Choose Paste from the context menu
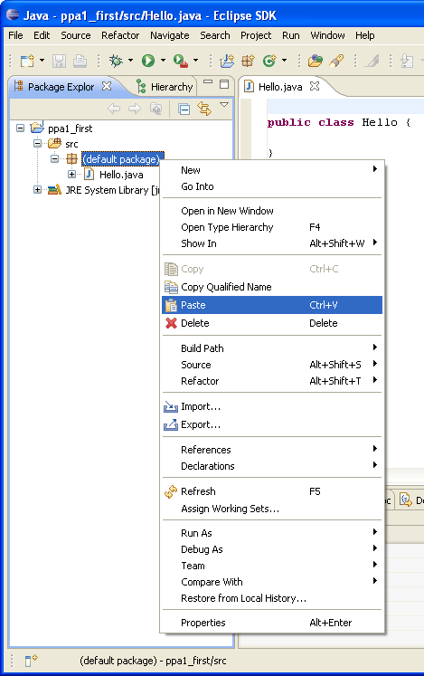The width and height of the screenshot is (424, 676). coord(272,305)
